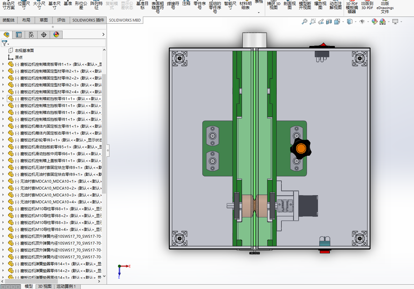This screenshot has height=289, width=414.
Task: Open the 运动算例 1 bottom tab
Action: [66, 286]
